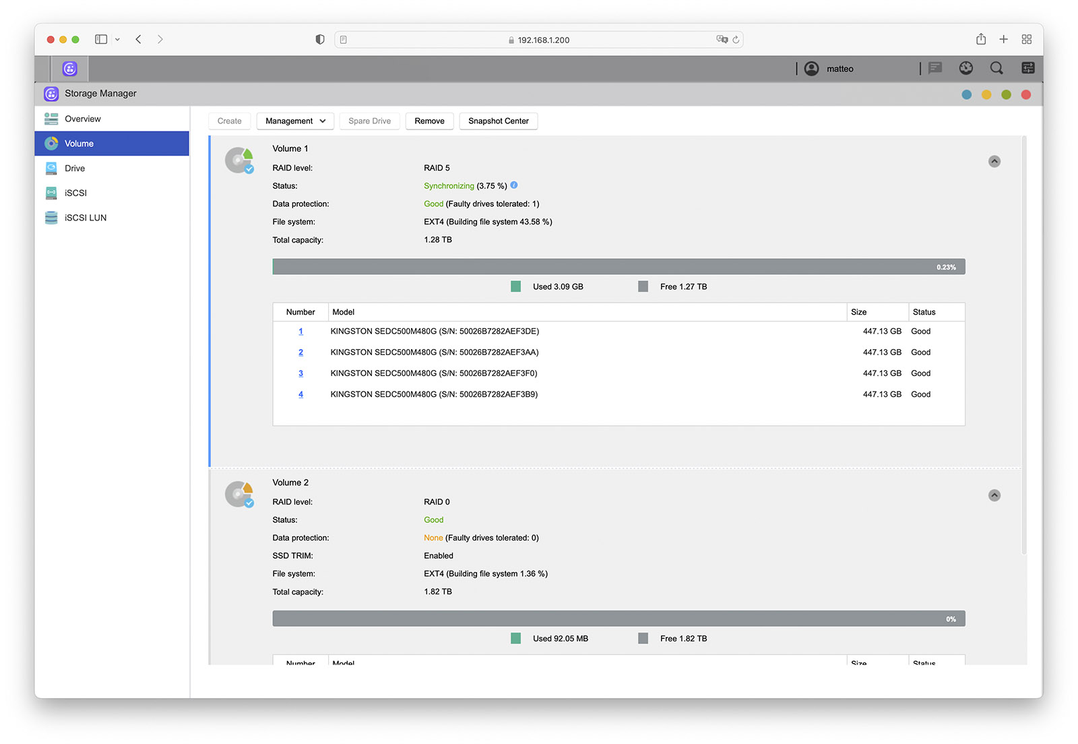1078x744 pixels.
Task: Go back with the browser back arrow
Action: pyautogui.click(x=138, y=40)
